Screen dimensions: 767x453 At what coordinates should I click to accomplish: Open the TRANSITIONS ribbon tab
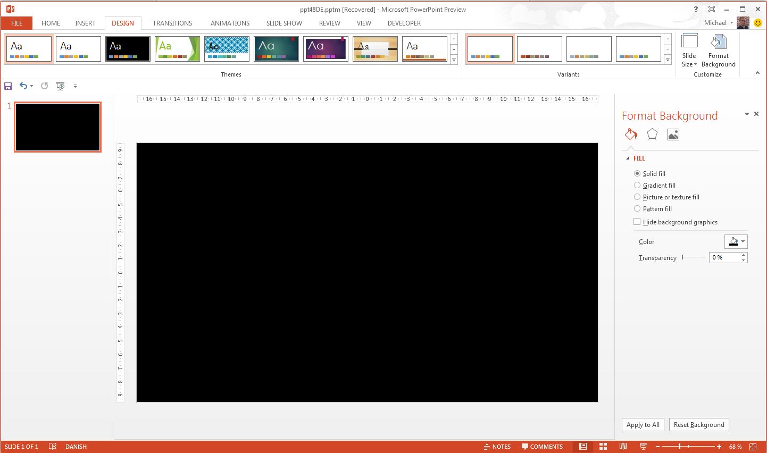coord(172,23)
